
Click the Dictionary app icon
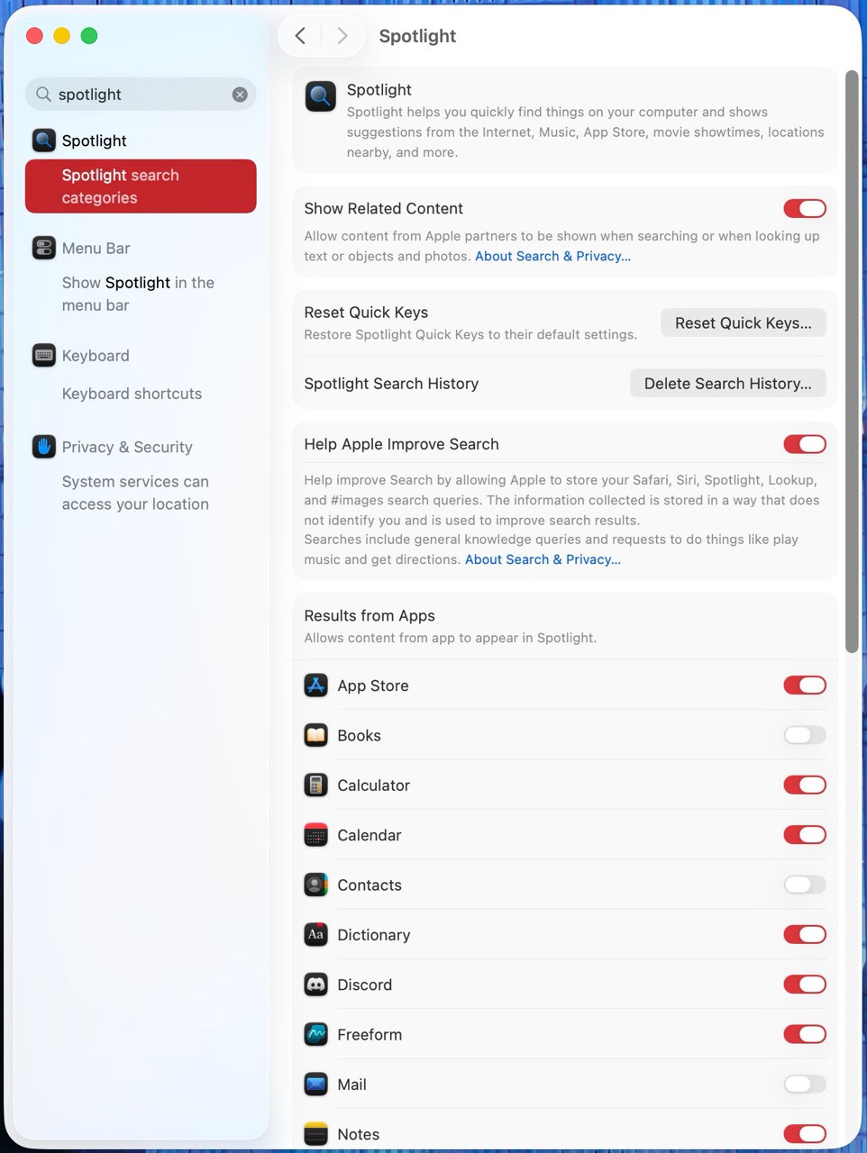315,935
